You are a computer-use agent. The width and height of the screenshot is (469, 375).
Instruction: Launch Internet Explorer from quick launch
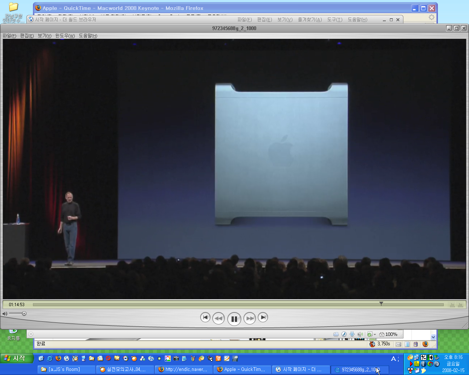[49, 359]
